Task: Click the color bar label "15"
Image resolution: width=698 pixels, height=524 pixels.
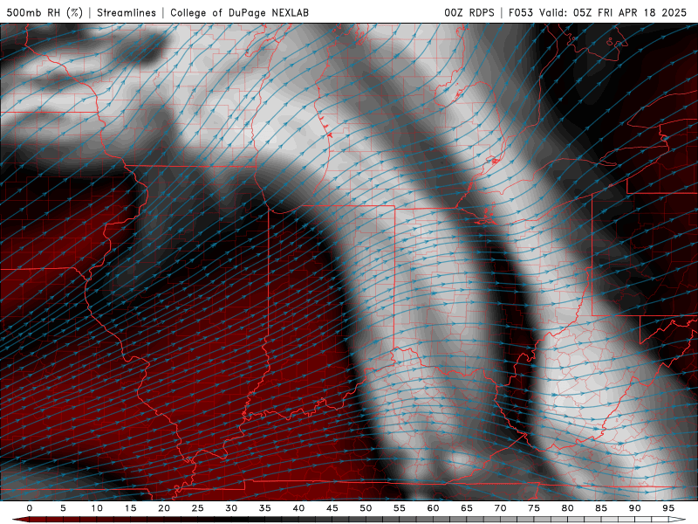Action: 130,508
